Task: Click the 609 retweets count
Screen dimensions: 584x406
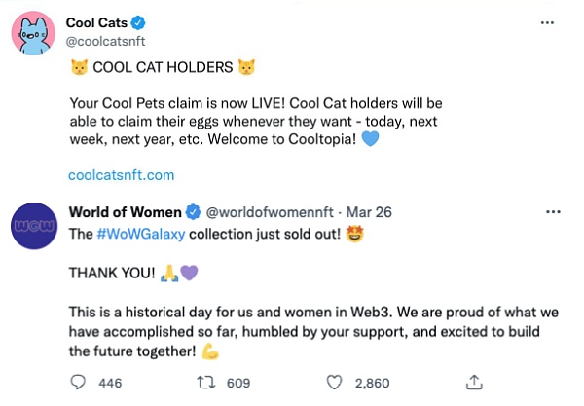Action: [238, 383]
